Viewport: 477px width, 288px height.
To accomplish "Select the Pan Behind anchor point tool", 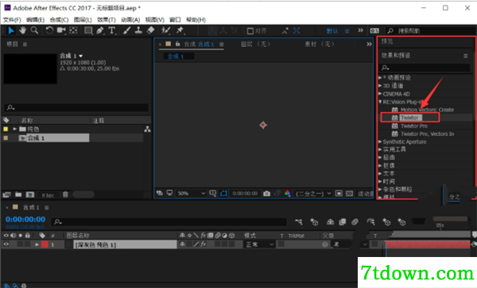I will tap(73, 30).
